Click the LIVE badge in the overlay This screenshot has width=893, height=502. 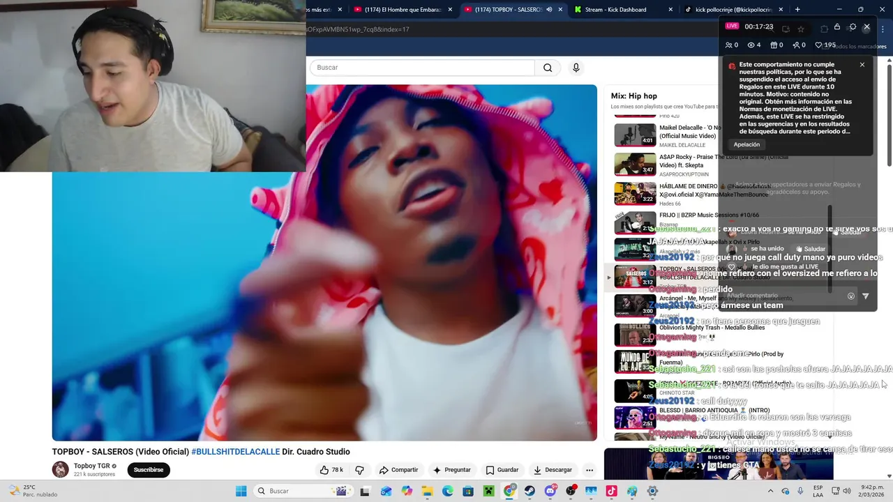(x=732, y=26)
